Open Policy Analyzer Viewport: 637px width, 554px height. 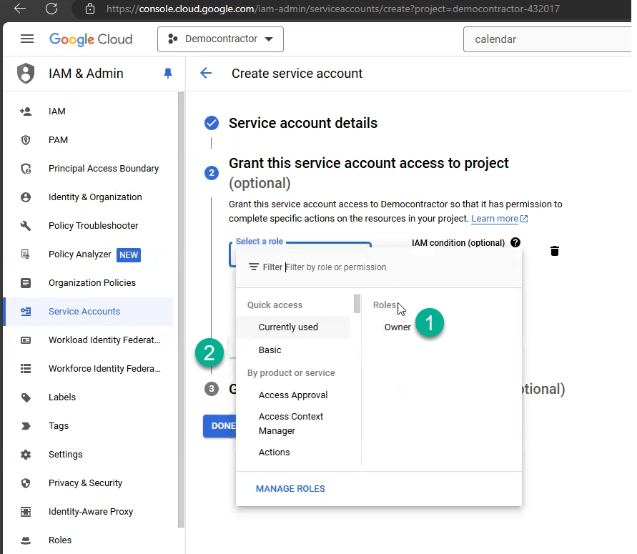(79, 254)
